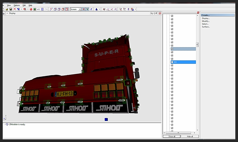The width and height of the screenshot is (238, 142).
Task: Expand the Create... command group
Action: coord(206,15)
